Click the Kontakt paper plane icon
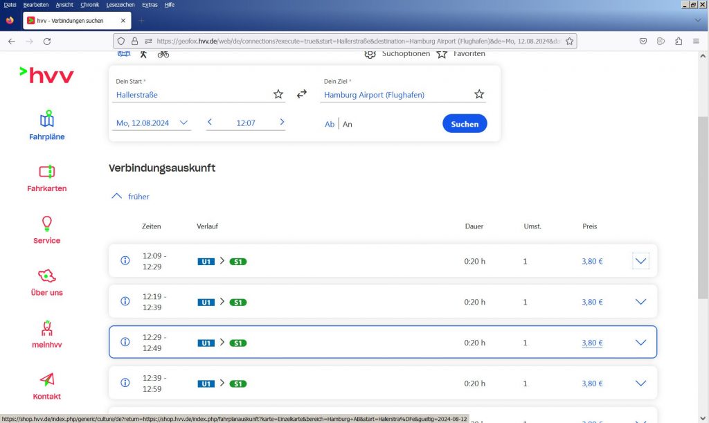The height and width of the screenshot is (423, 709). pyautogui.click(x=47, y=379)
